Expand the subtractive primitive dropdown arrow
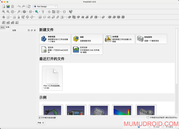 [99, 17]
